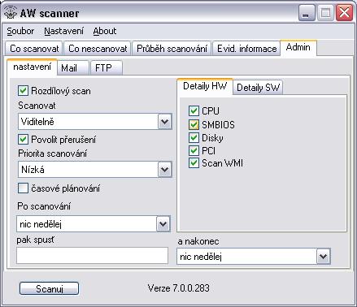The image size is (357, 307).
Task: Expand the Po scanování dropdown
Action: [x=163, y=224]
